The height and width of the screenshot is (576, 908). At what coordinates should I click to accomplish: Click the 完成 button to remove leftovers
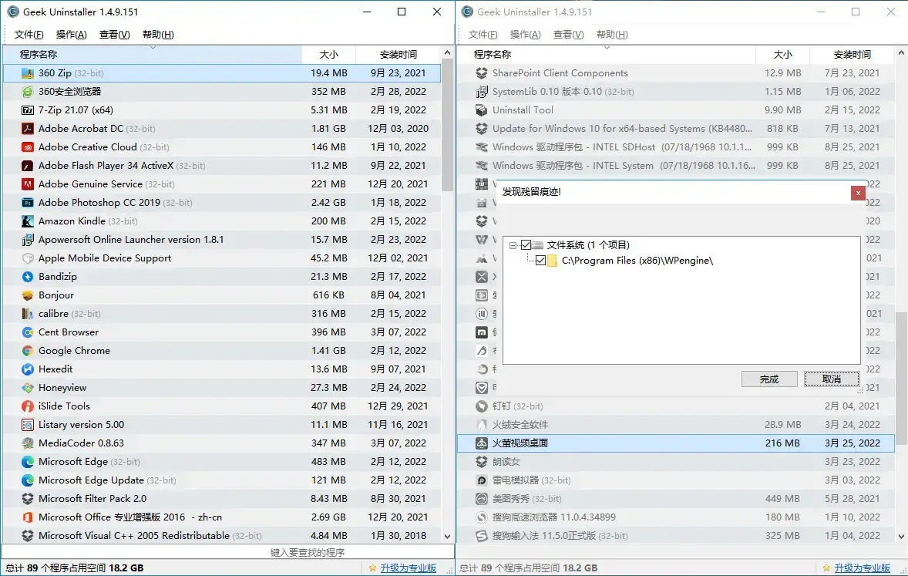[768, 379]
